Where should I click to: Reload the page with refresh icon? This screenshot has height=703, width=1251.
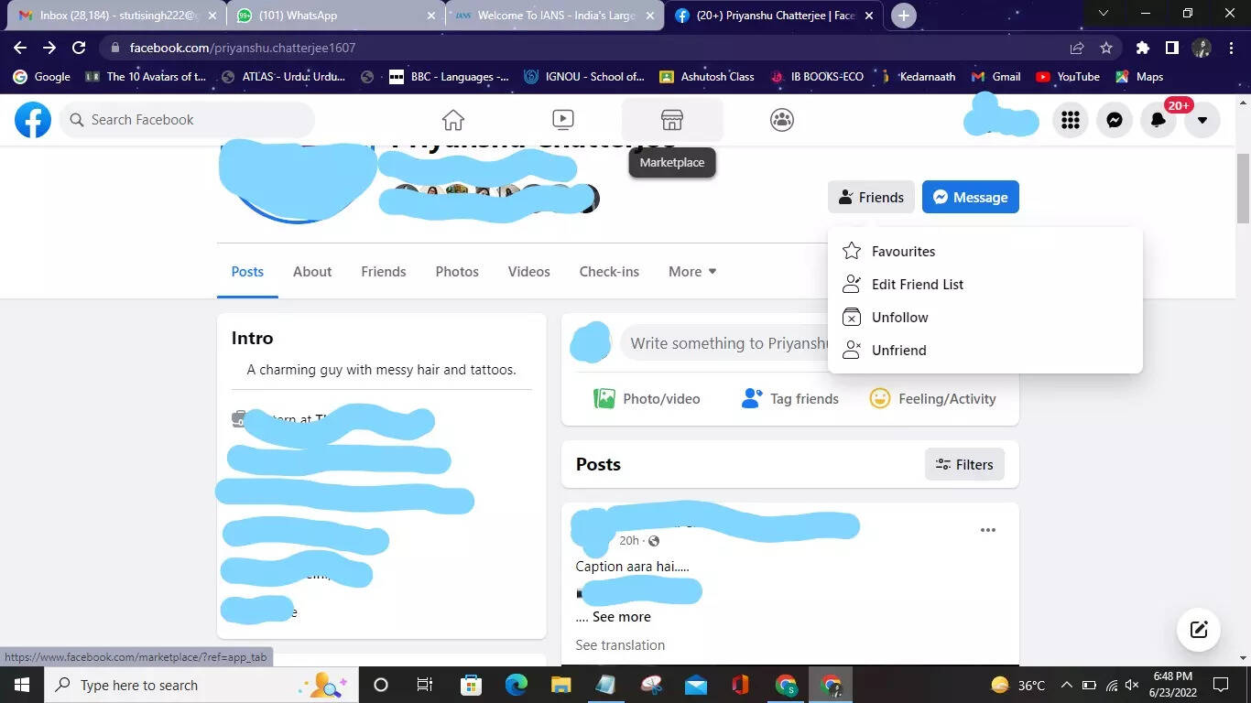pos(79,48)
